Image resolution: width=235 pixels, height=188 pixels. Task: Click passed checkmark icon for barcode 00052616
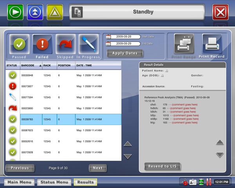[13, 141]
